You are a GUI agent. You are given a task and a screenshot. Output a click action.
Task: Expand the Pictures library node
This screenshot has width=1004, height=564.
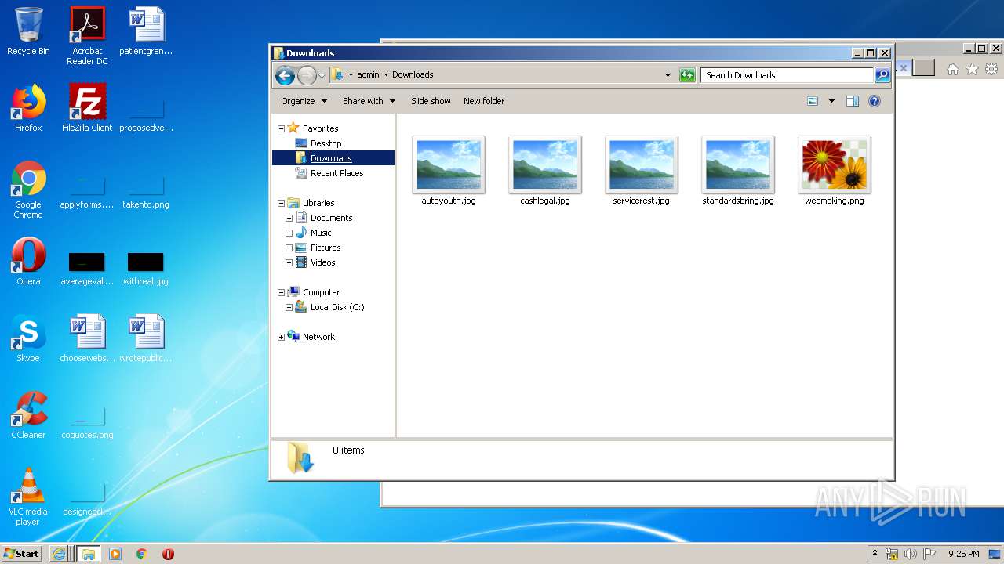[x=289, y=248]
